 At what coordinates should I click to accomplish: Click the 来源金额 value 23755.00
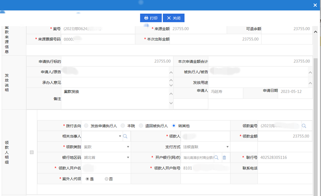tap(181, 29)
